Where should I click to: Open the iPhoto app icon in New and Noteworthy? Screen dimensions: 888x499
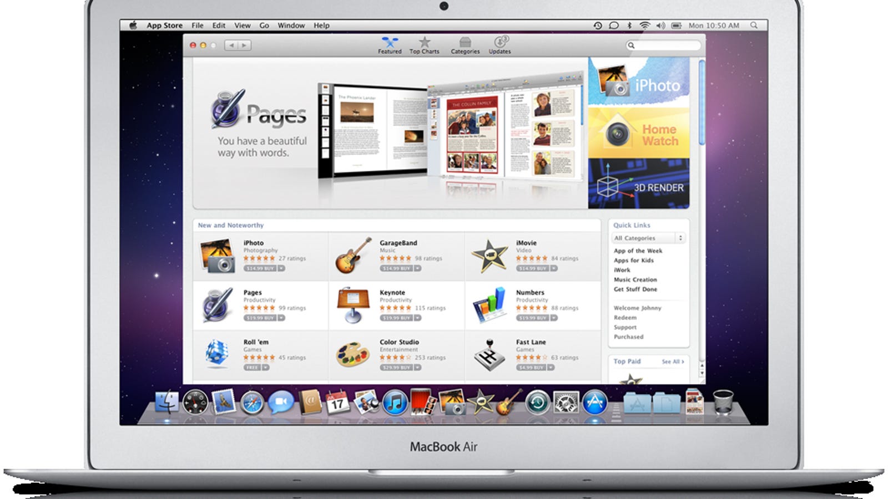(217, 256)
